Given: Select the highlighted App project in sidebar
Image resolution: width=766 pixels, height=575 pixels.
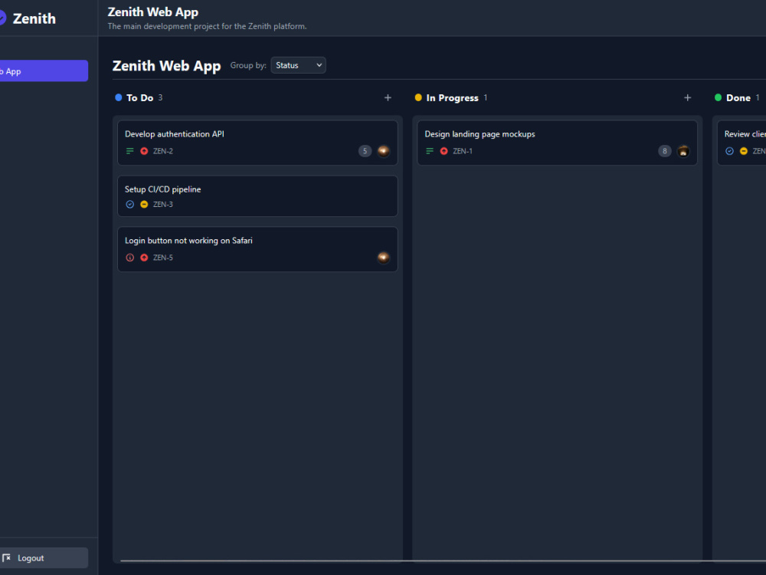Looking at the screenshot, I should click(x=44, y=71).
